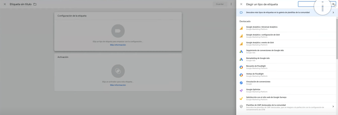This screenshot has width=338, height=115.
Task: Choose Google Analytics: evento de GA4
Action: (x=260, y=43)
